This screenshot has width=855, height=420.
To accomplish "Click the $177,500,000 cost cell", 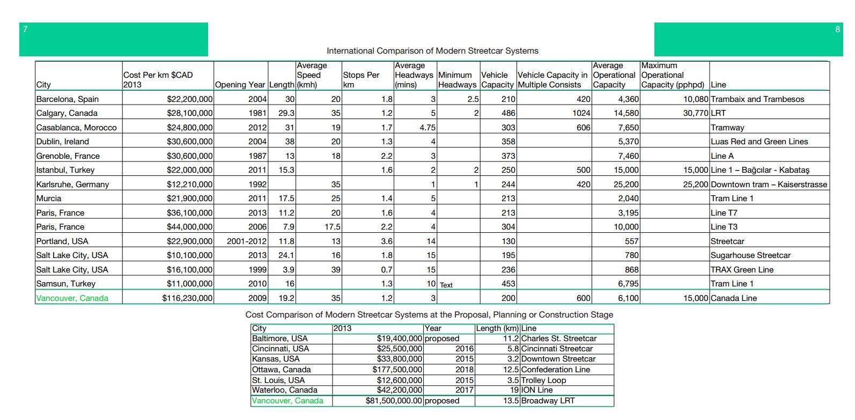I will tap(397, 370).
